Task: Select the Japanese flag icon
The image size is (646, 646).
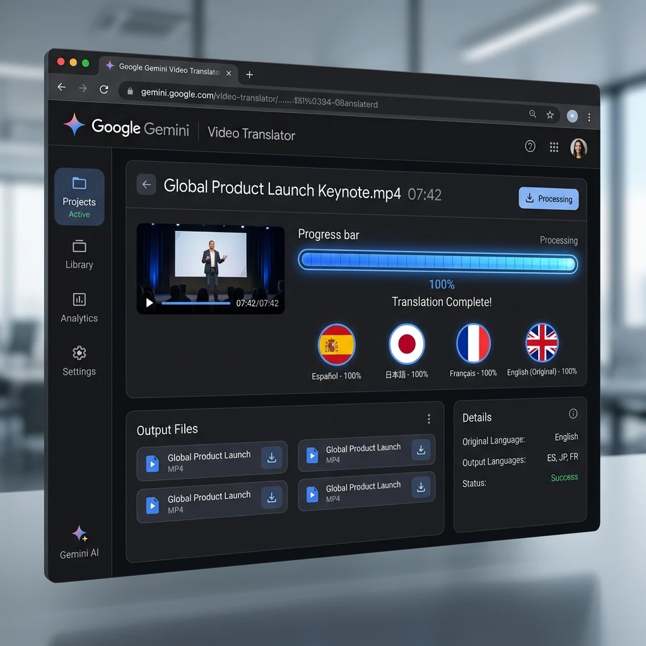Action: 407,344
